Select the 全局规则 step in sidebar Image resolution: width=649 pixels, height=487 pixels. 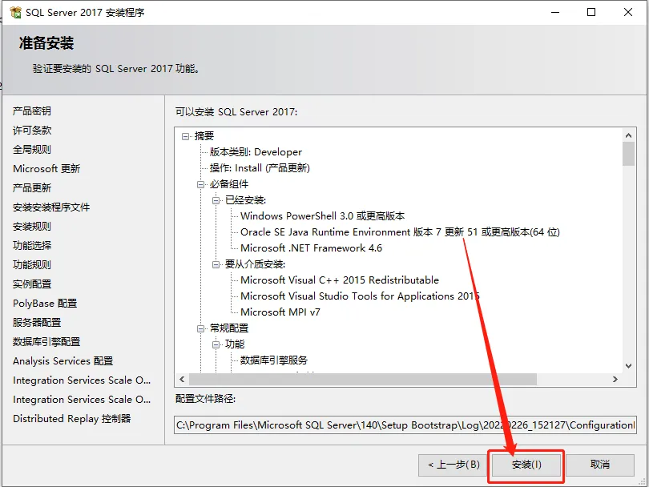[32, 149]
